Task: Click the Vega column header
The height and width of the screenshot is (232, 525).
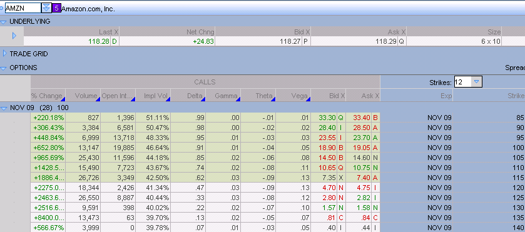Action: tap(293, 96)
